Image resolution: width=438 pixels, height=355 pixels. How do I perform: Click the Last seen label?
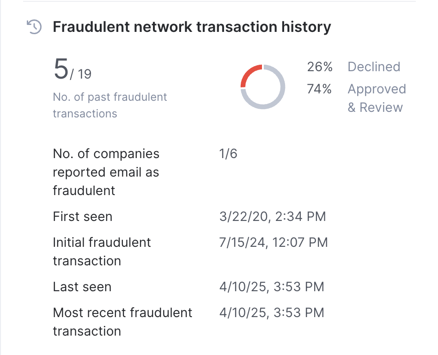point(82,287)
